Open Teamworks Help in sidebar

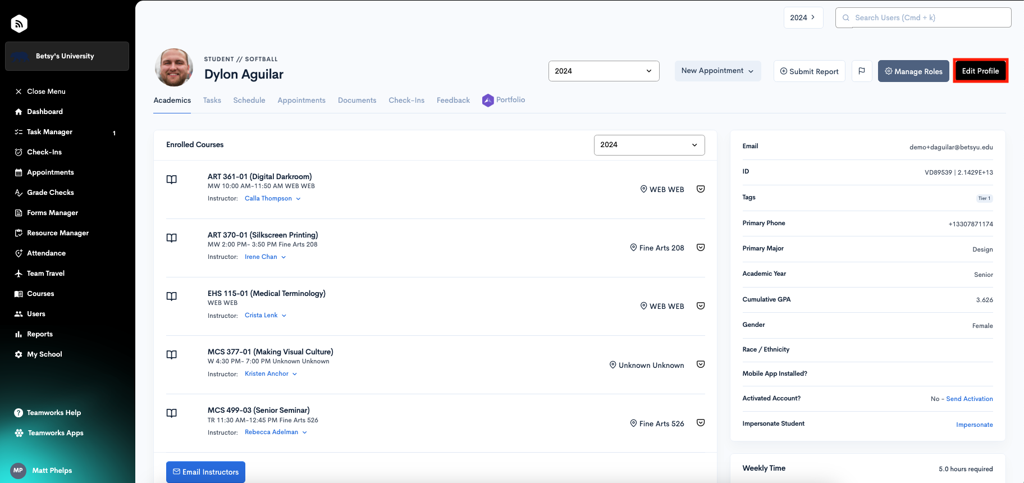tap(48, 413)
